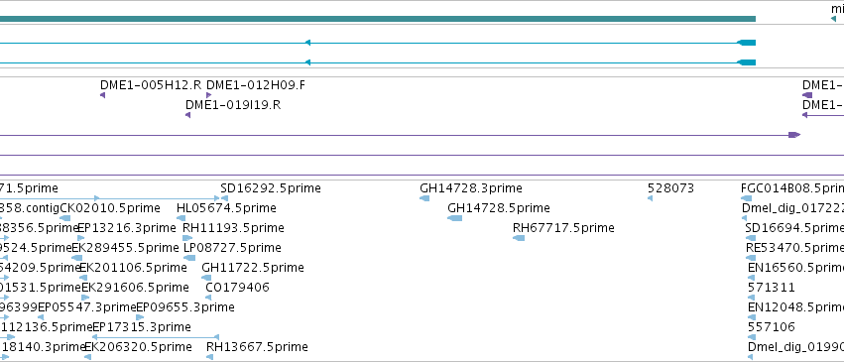This screenshot has width=844, height=362.
Task: Click the small 528073 arrow marker
Action: pyautogui.click(x=650, y=198)
